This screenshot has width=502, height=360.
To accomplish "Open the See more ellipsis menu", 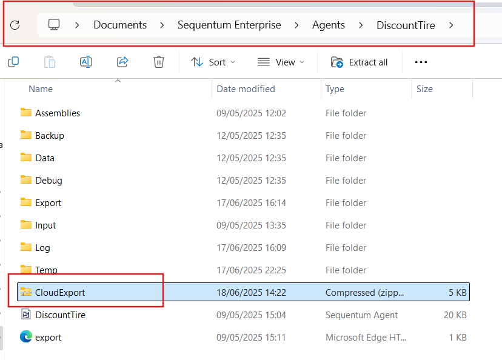I will point(421,62).
